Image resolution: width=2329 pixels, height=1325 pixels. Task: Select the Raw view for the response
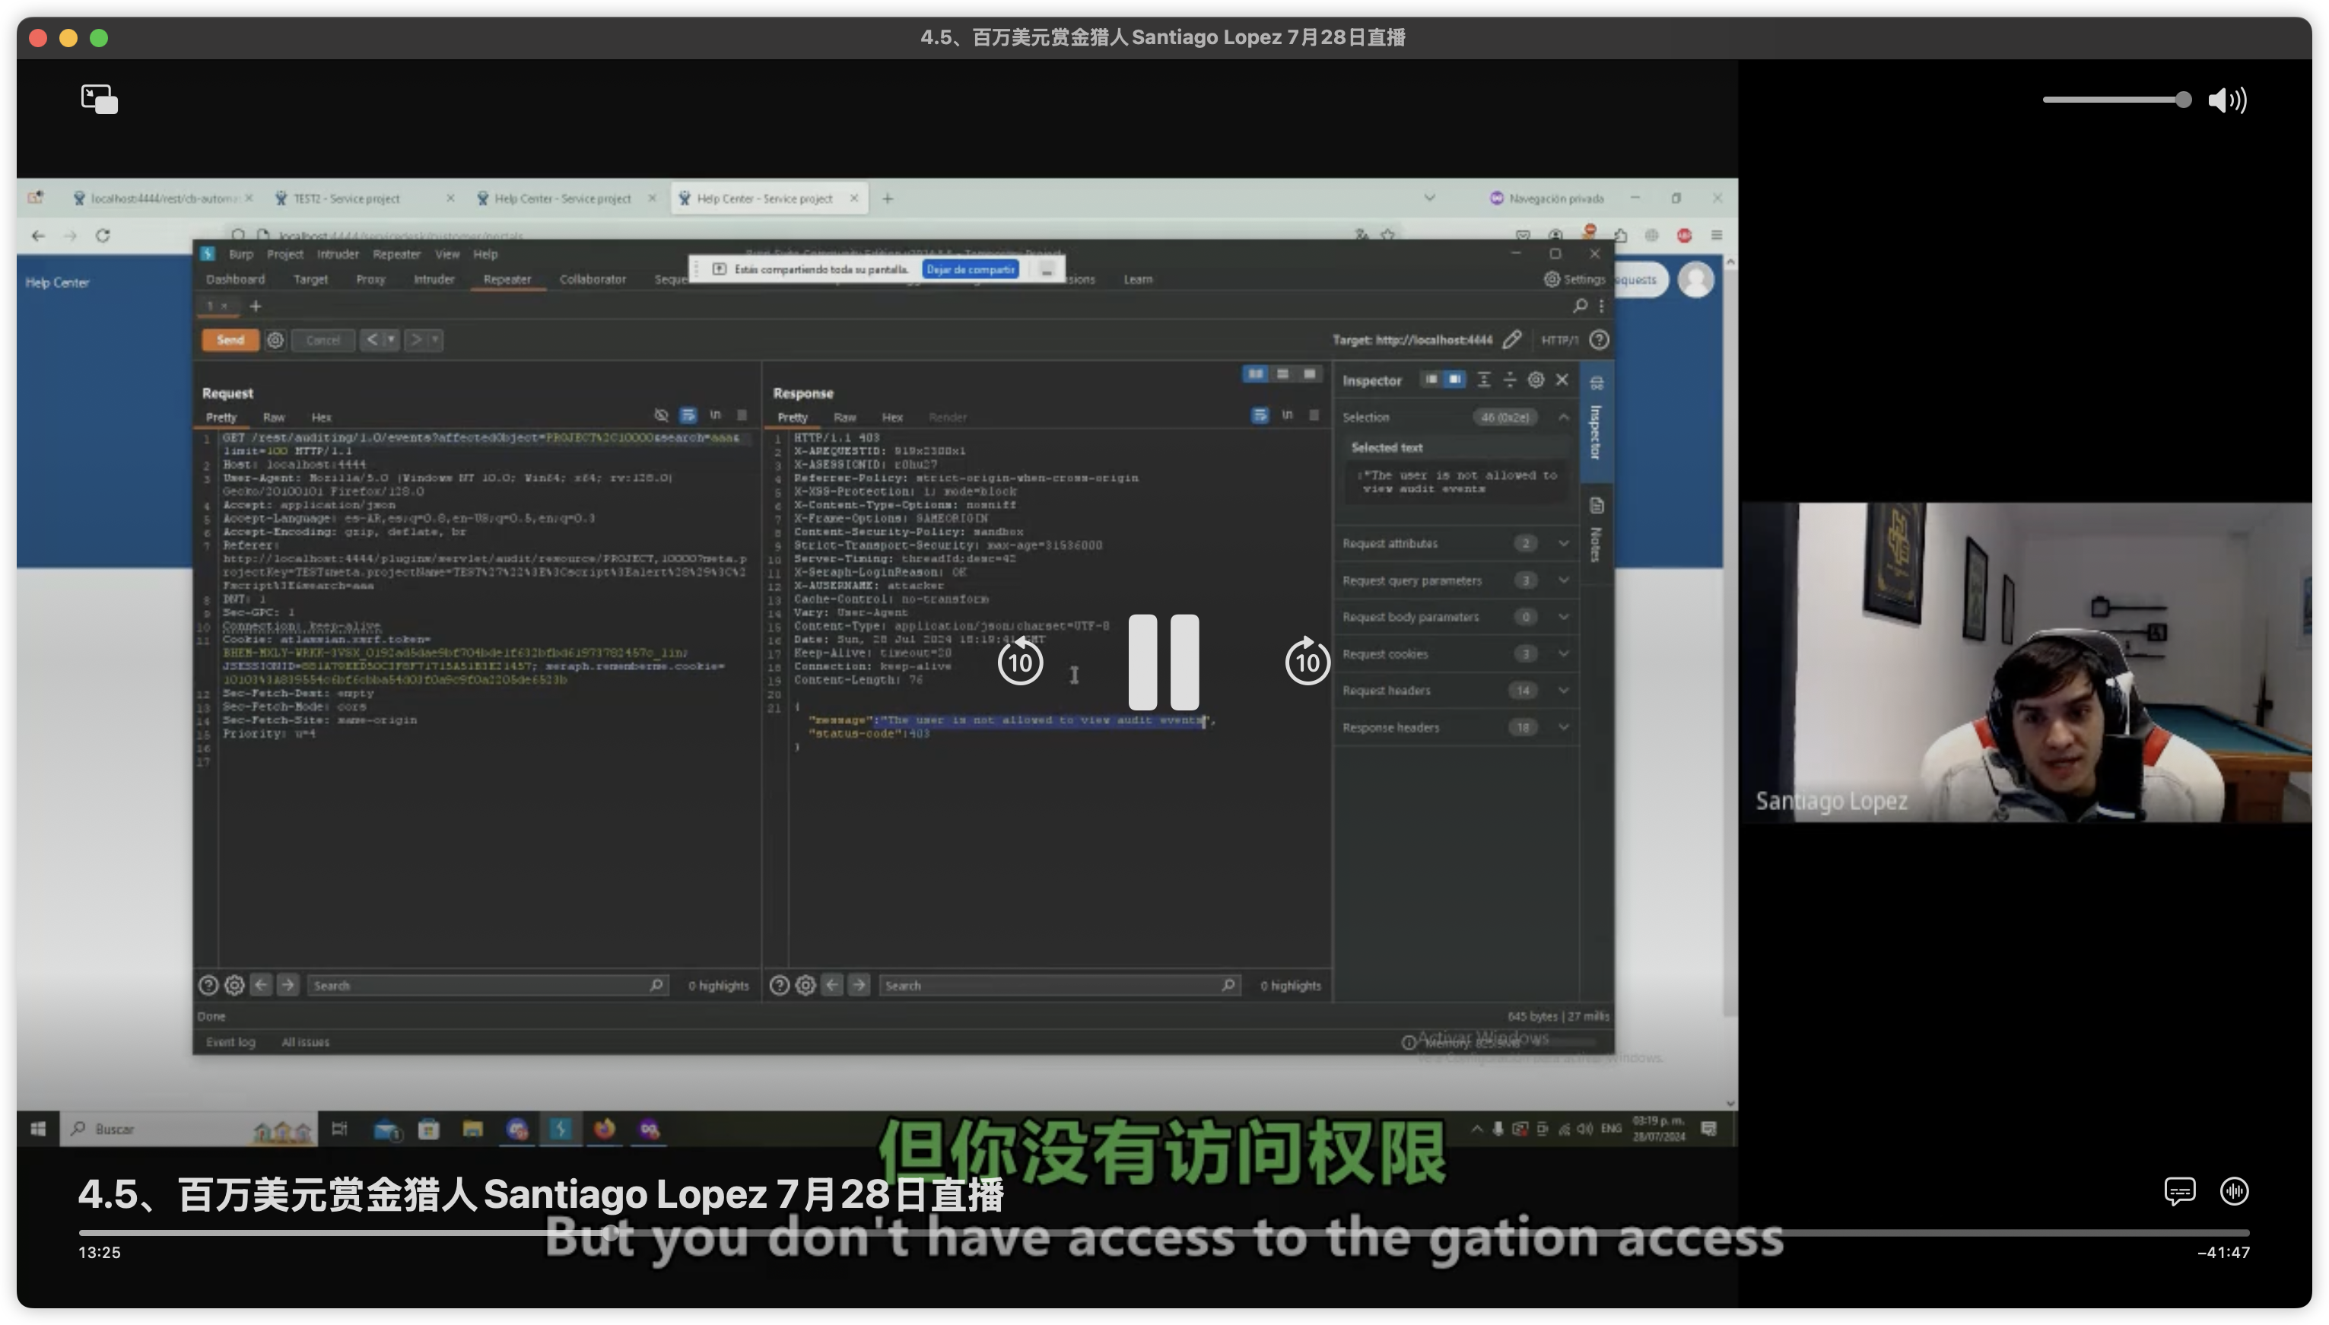pyautogui.click(x=844, y=418)
